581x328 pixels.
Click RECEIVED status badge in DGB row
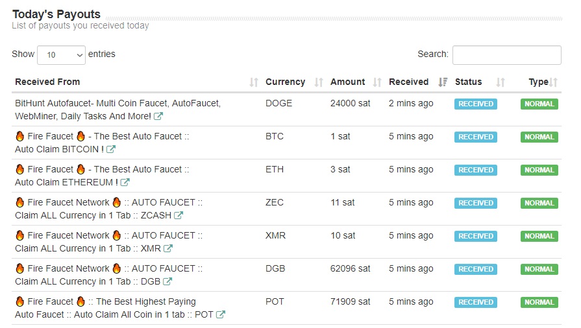[476, 269]
